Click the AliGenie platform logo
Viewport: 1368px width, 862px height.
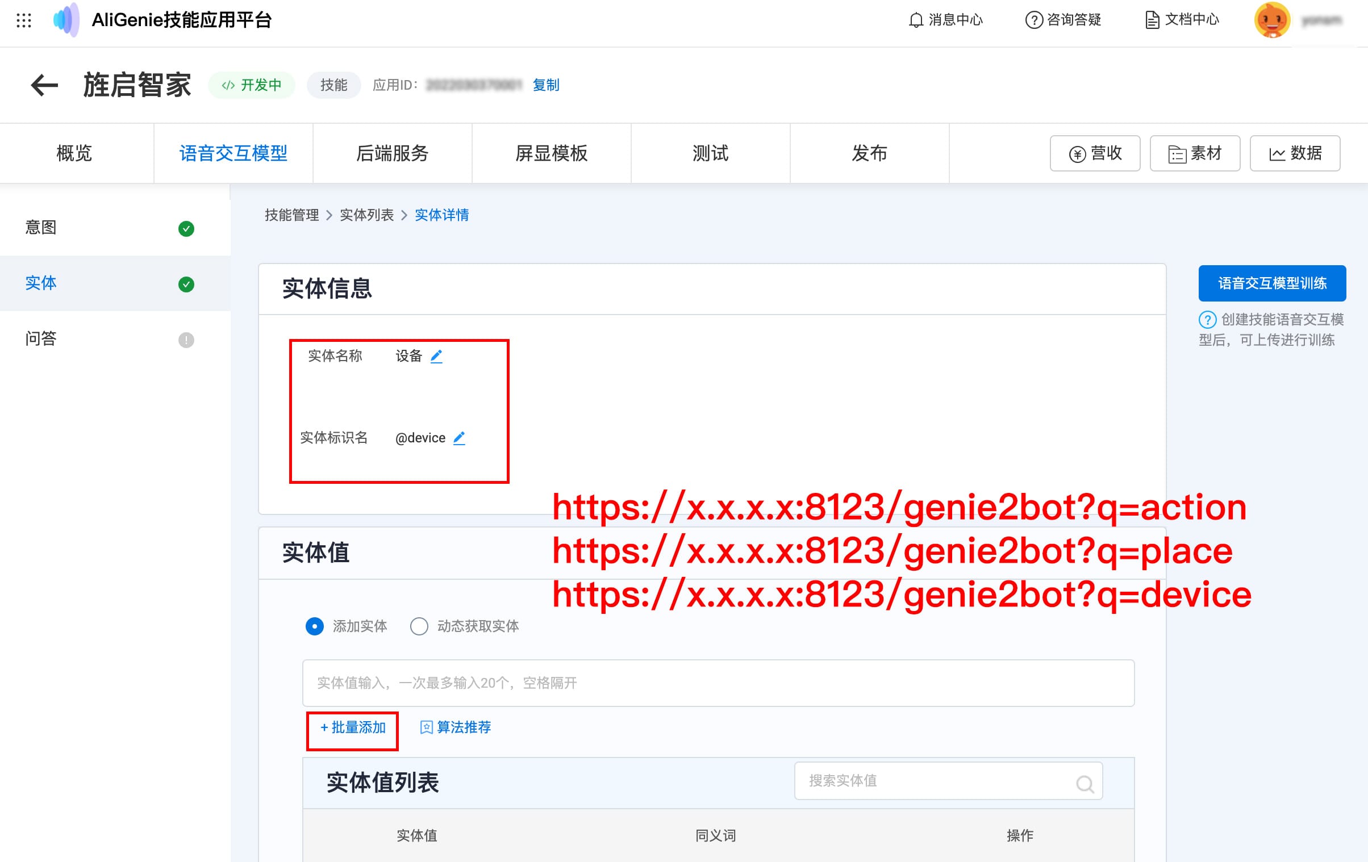click(66, 20)
